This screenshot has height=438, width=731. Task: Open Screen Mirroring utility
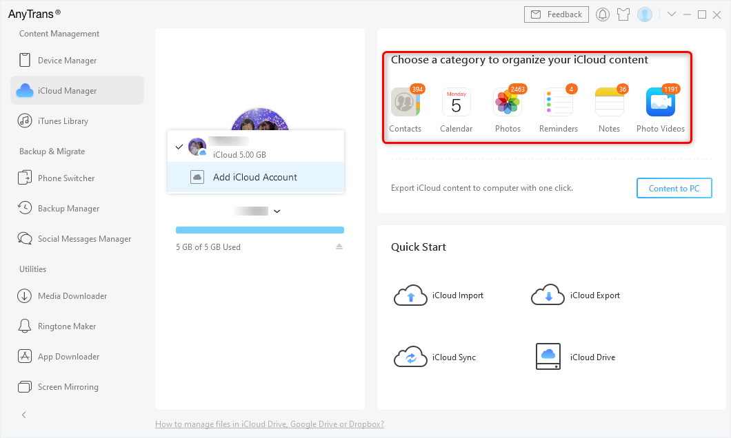[x=77, y=387]
